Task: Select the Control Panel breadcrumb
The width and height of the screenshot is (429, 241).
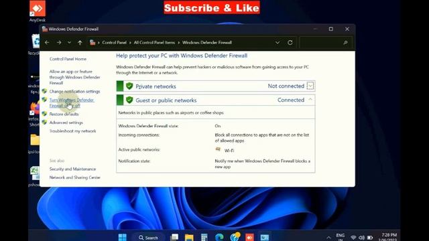Action: [x=115, y=43]
